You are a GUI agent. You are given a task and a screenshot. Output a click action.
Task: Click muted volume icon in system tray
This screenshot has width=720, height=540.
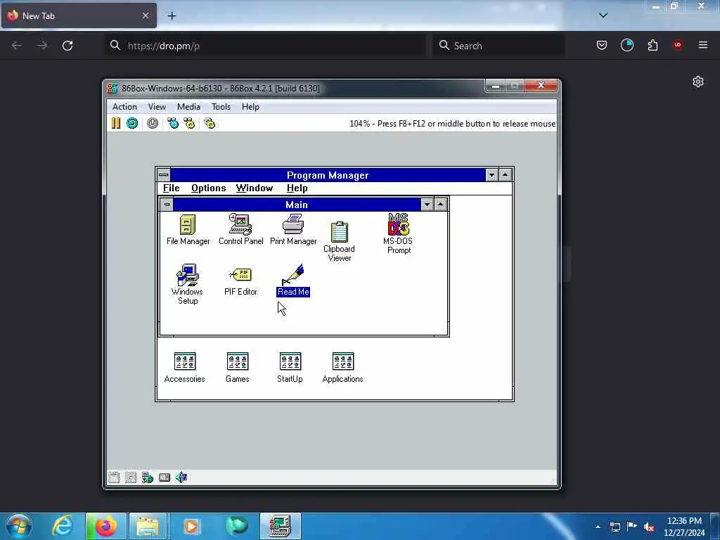pos(649,527)
